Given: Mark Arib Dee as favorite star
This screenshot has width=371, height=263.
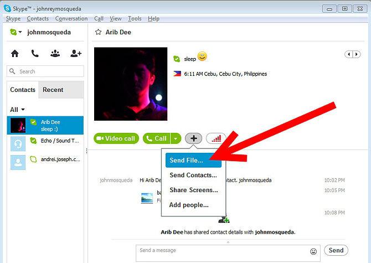Looking at the screenshot, I should pyautogui.click(x=98, y=32).
